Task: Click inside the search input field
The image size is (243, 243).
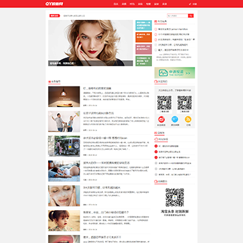Action: coord(177,15)
